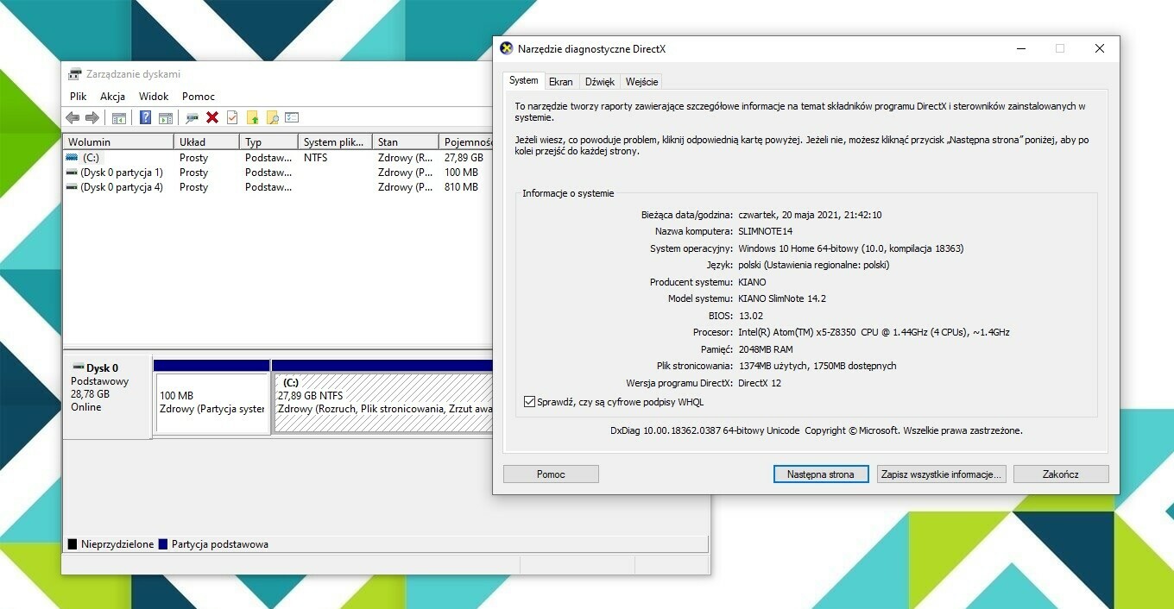The image size is (1174, 609).
Task: Click the Back arrow in Disk Management toolbar
Action: pyautogui.click(x=73, y=117)
